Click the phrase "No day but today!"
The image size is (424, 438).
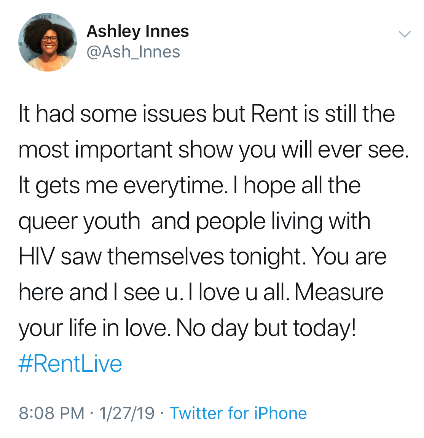click(266, 328)
